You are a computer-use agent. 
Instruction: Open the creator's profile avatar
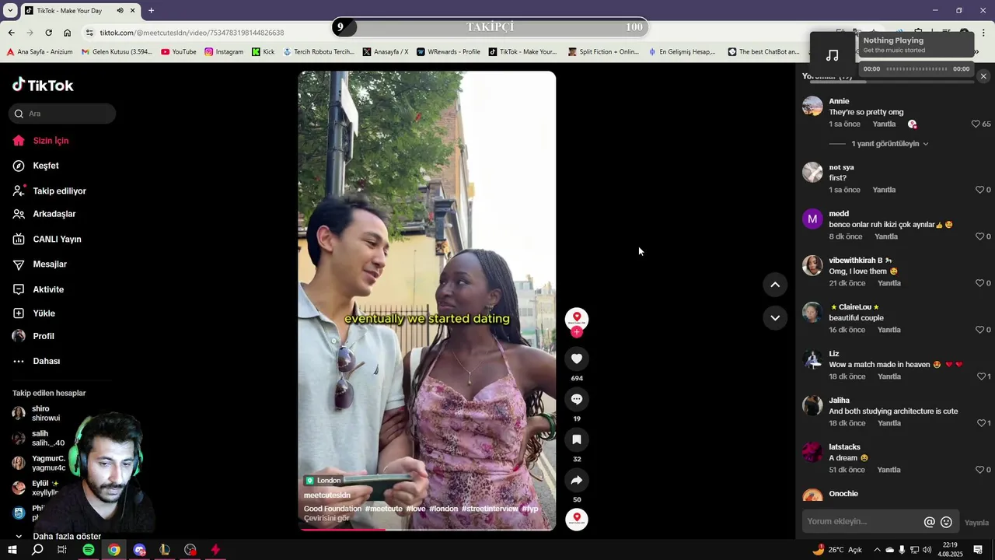[577, 318]
